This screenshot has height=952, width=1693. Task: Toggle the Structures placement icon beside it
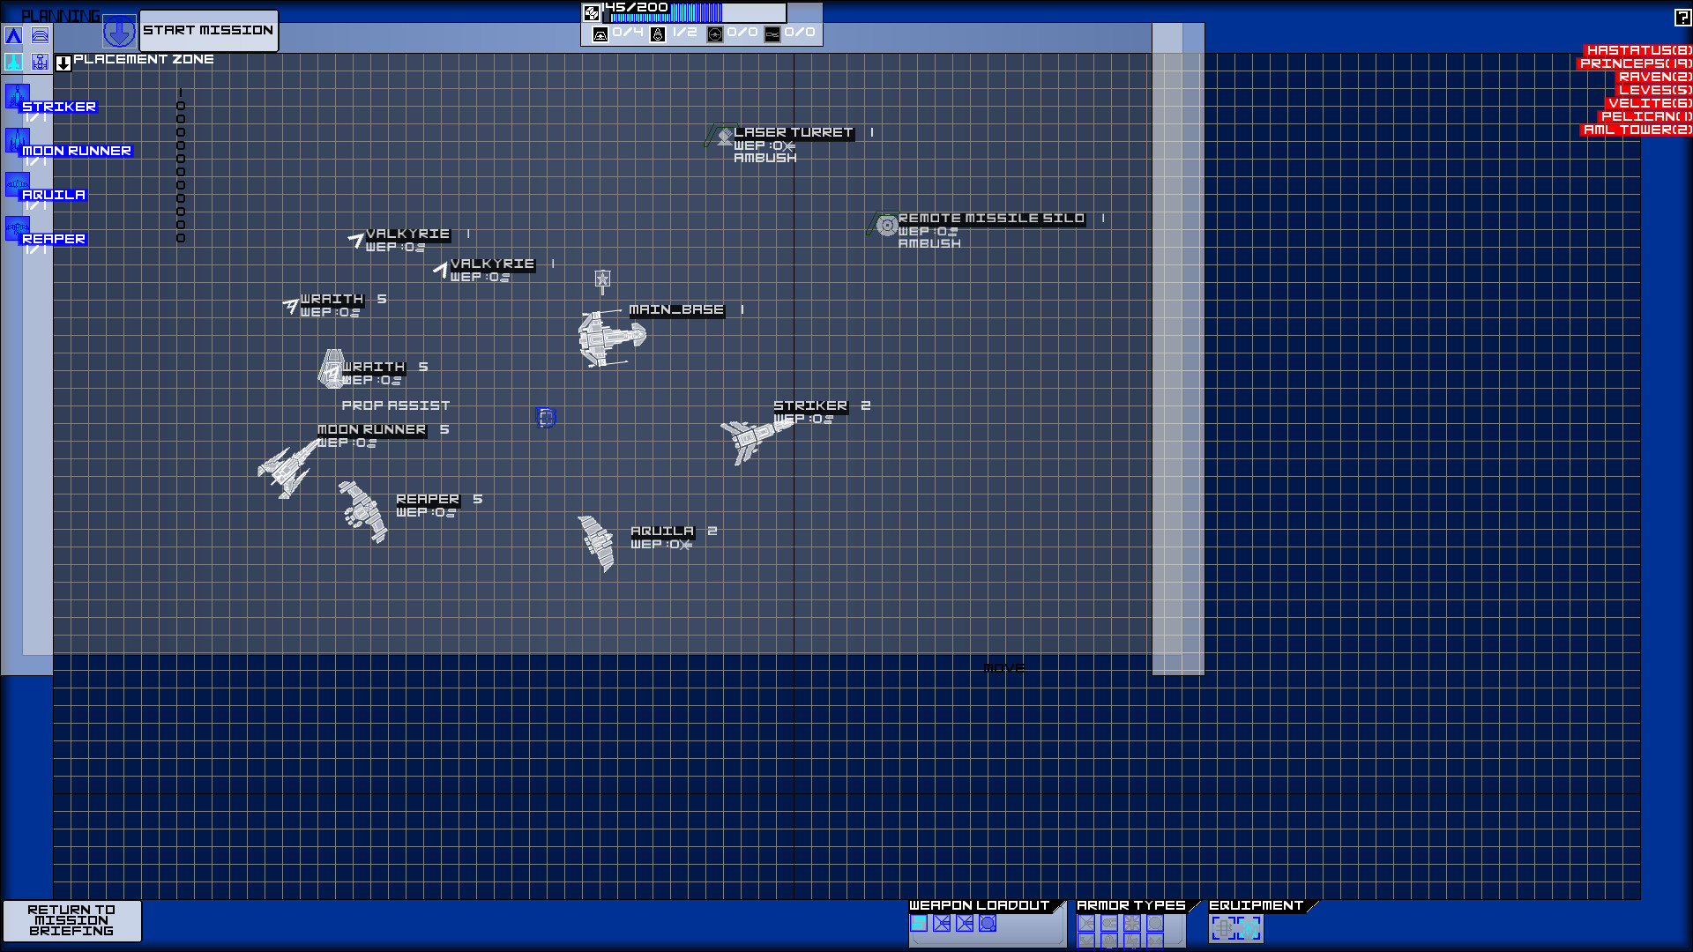click(x=40, y=62)
